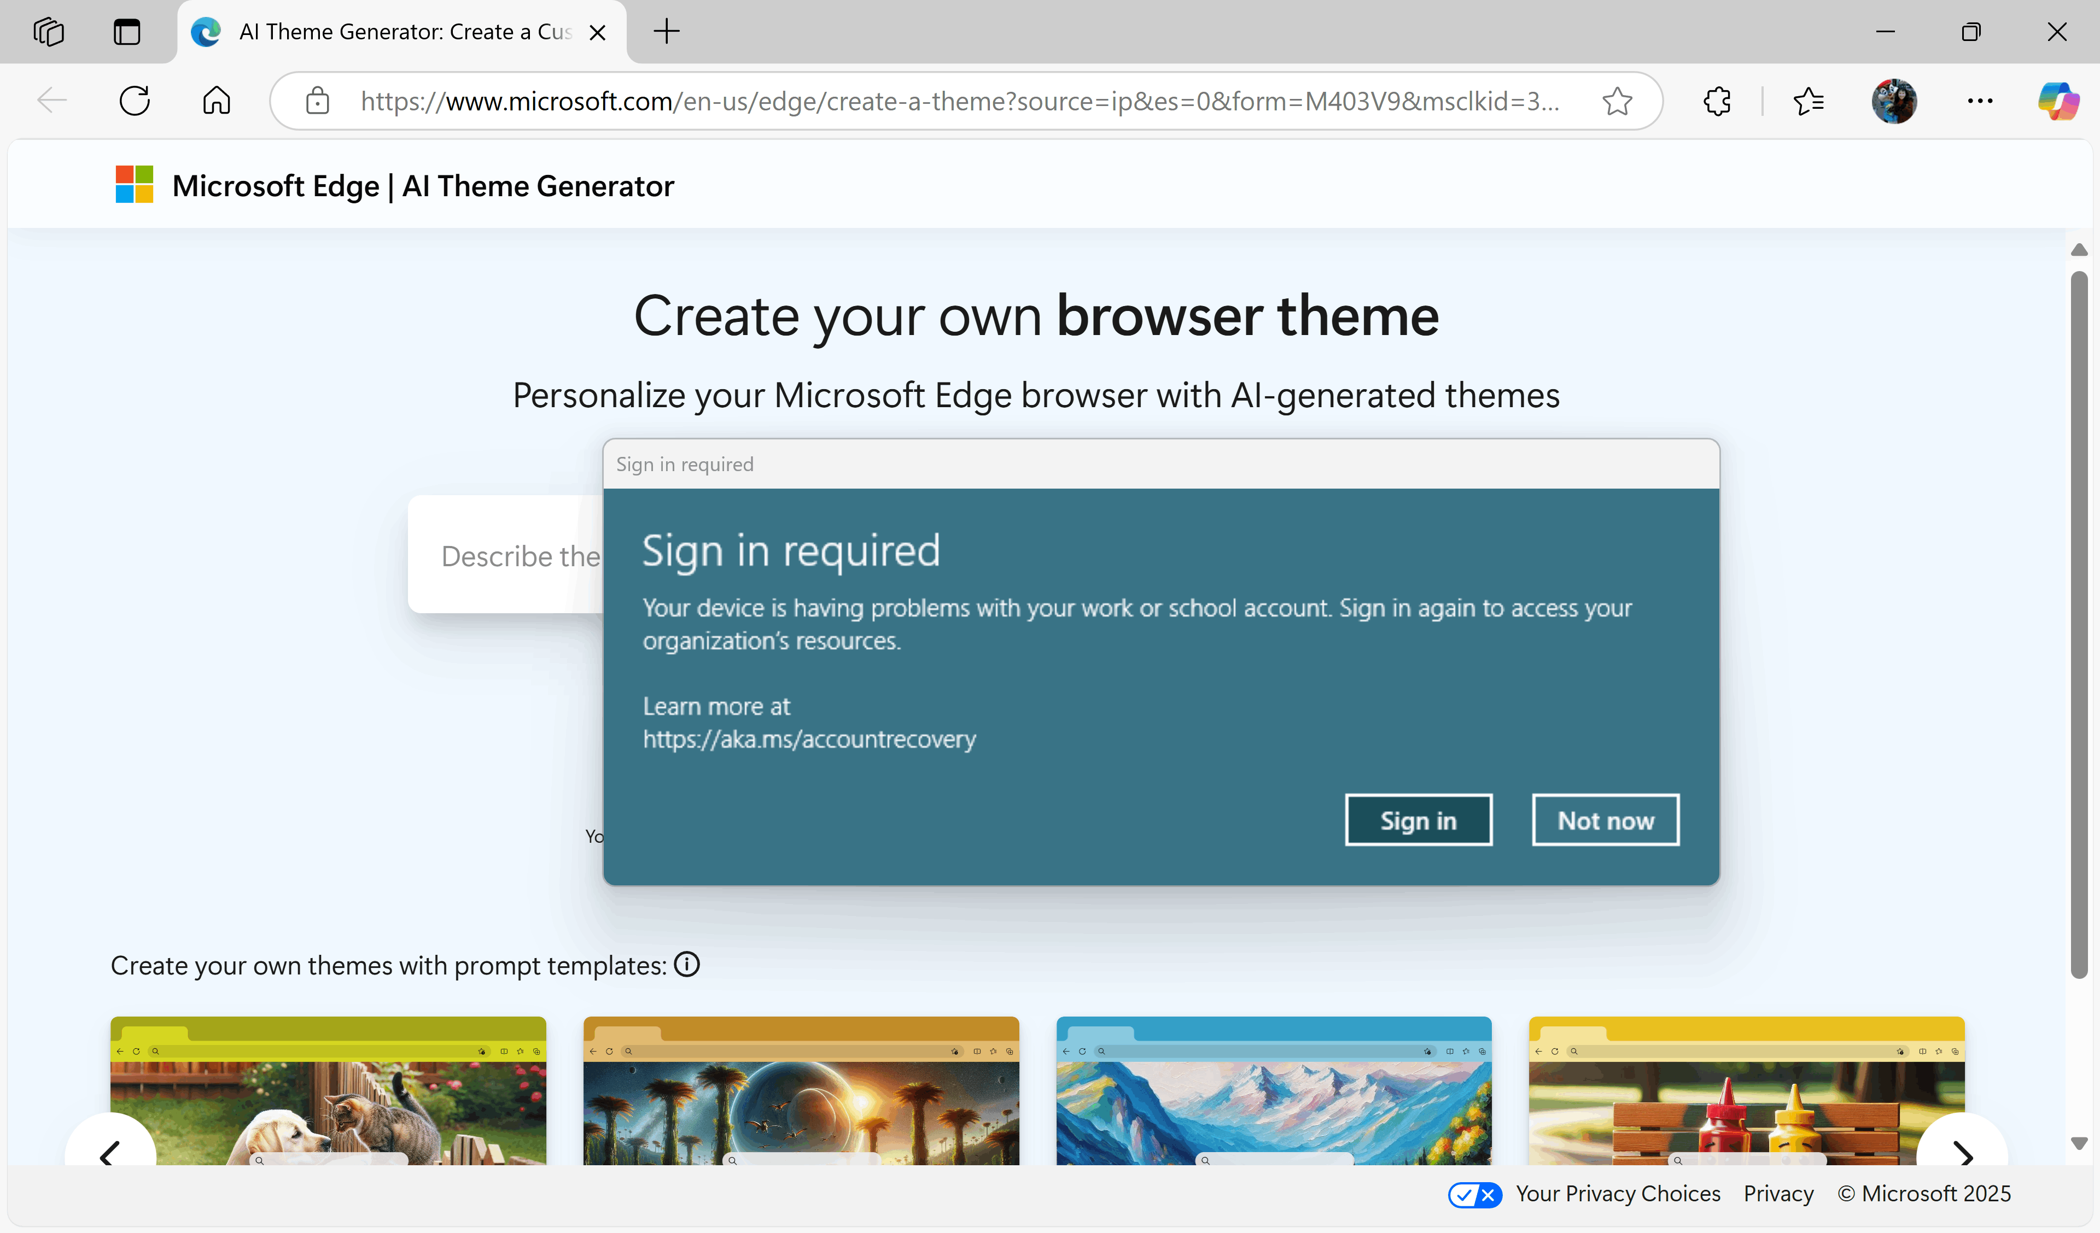Screen dimensions: 2100x1233
Task: Open Your Privacy Choices link
Action: [x=1618, y=1194]
